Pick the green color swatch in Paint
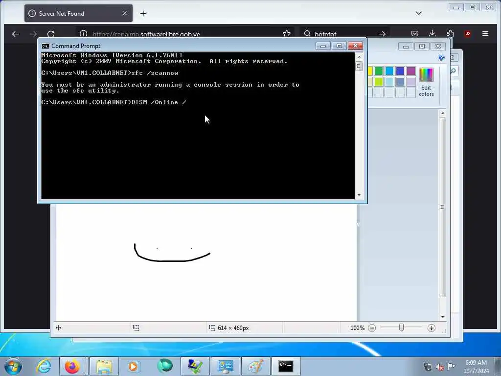The height and width of the screenshot is (376, 501). click(x=379, y=71)
